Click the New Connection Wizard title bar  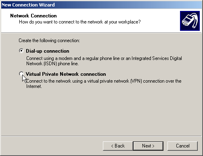coord(101,5)
